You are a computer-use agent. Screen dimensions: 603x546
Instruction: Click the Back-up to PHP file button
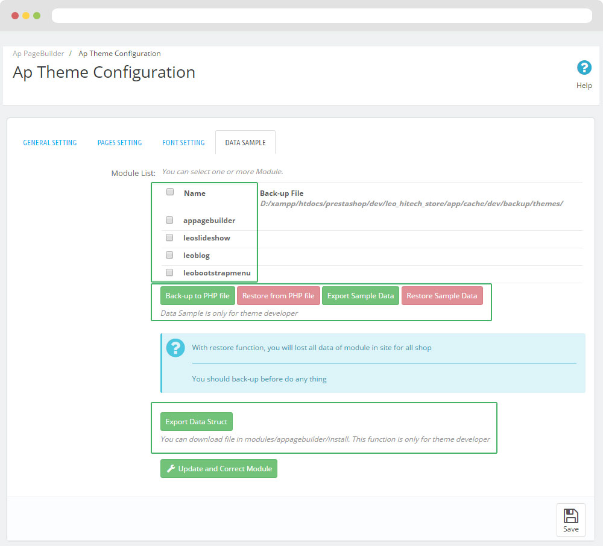pyautogui.click(x=198, y=296)
